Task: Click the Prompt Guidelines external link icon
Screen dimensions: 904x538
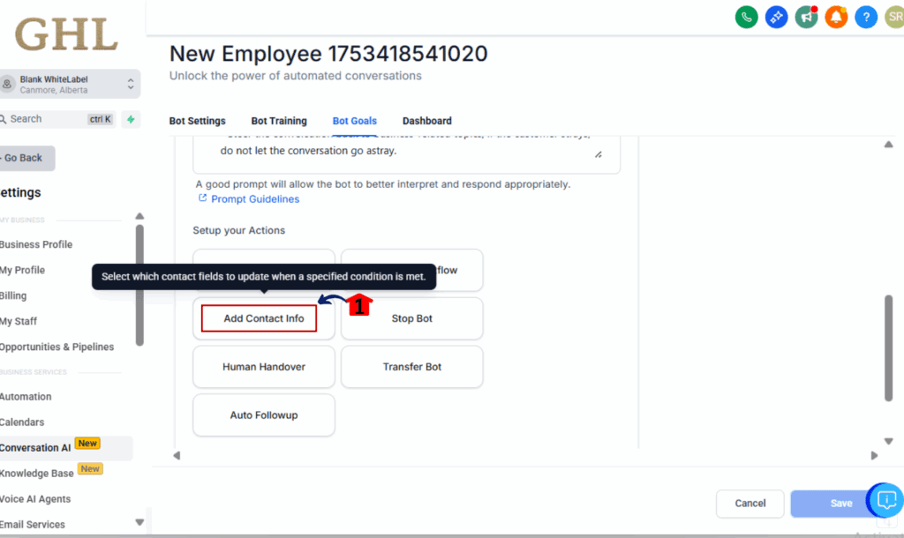Action: [202, 198]
